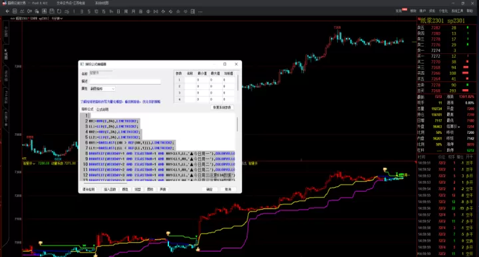
Task: Open the 板块 menu
Action: (413, 11)
